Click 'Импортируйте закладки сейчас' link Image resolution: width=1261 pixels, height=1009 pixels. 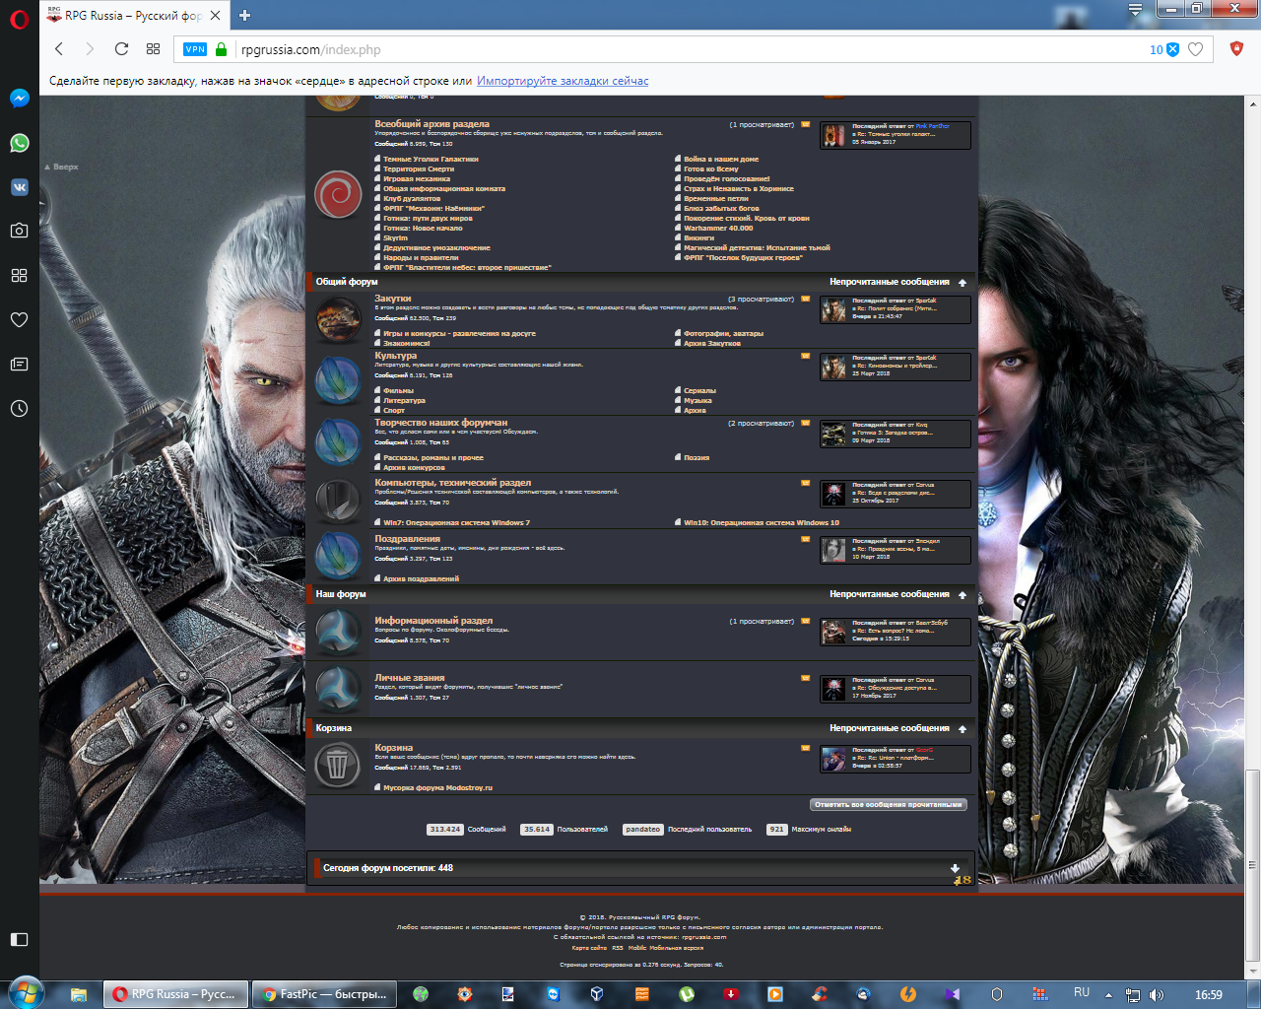click(563, 81)
